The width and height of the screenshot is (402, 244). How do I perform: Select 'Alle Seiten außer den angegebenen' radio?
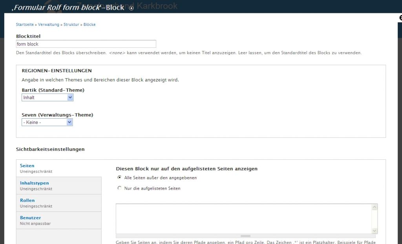[x=120, y=177]
